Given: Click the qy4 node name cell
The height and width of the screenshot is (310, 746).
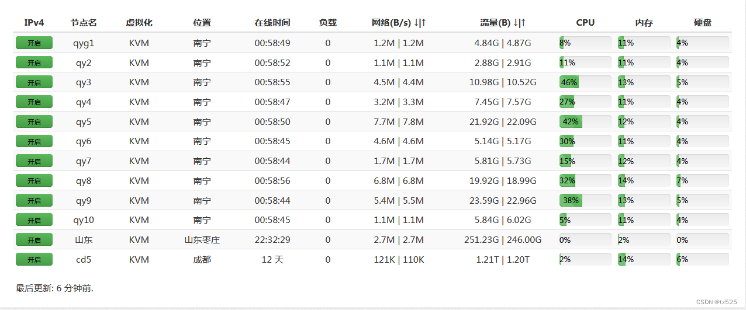Looking at the screenshot, I should point(84,102).
